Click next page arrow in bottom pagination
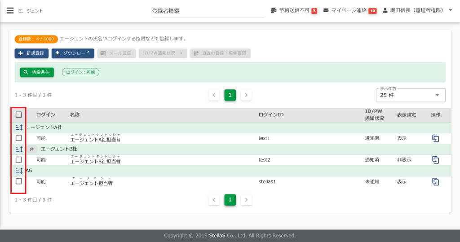 click(x=246, y=200)
